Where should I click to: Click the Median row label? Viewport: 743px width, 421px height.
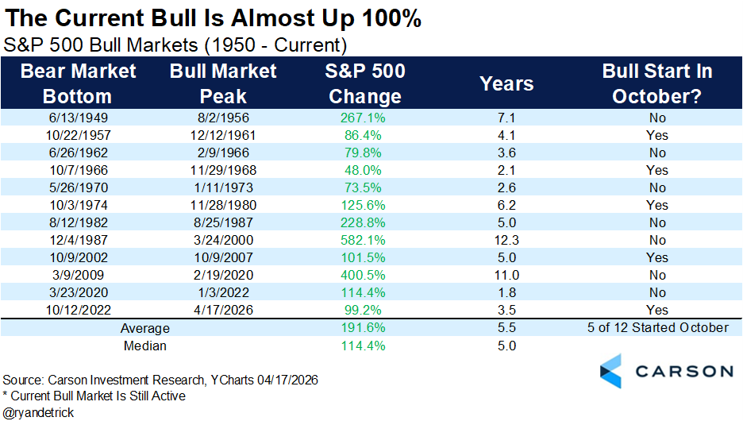click(x=144, y=346)
